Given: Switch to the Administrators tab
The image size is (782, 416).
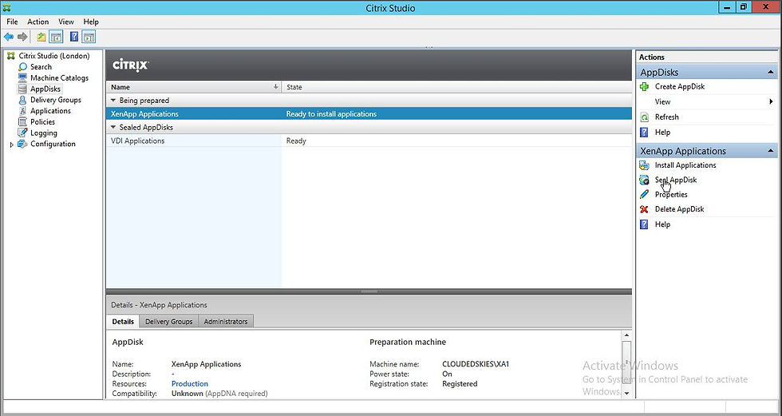Looking at the screenshot, I should pyautogui.click(x=225, y=322).
